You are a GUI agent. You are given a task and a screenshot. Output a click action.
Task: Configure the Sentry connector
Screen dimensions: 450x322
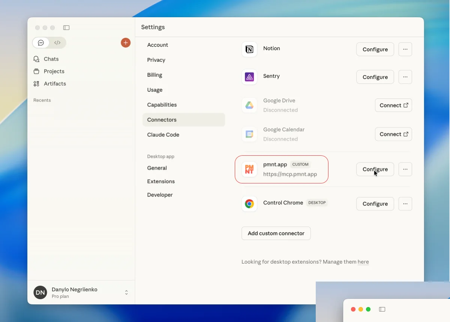375,77
